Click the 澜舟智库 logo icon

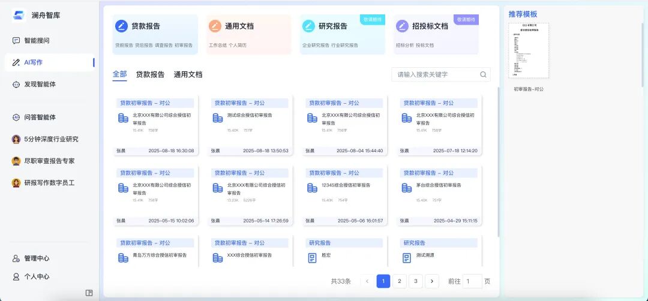click(x=18, y=15)
